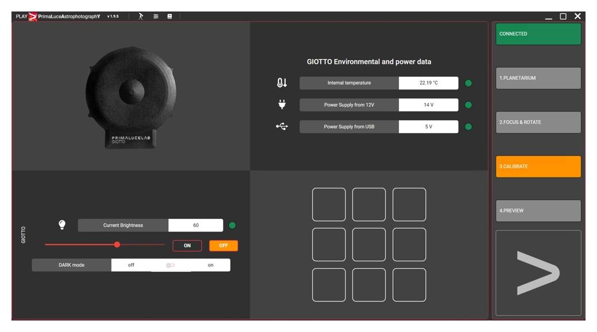Viewport: 597px width, 332px height.
Task: Click the brightness slider handle
Action: point(117,245)
